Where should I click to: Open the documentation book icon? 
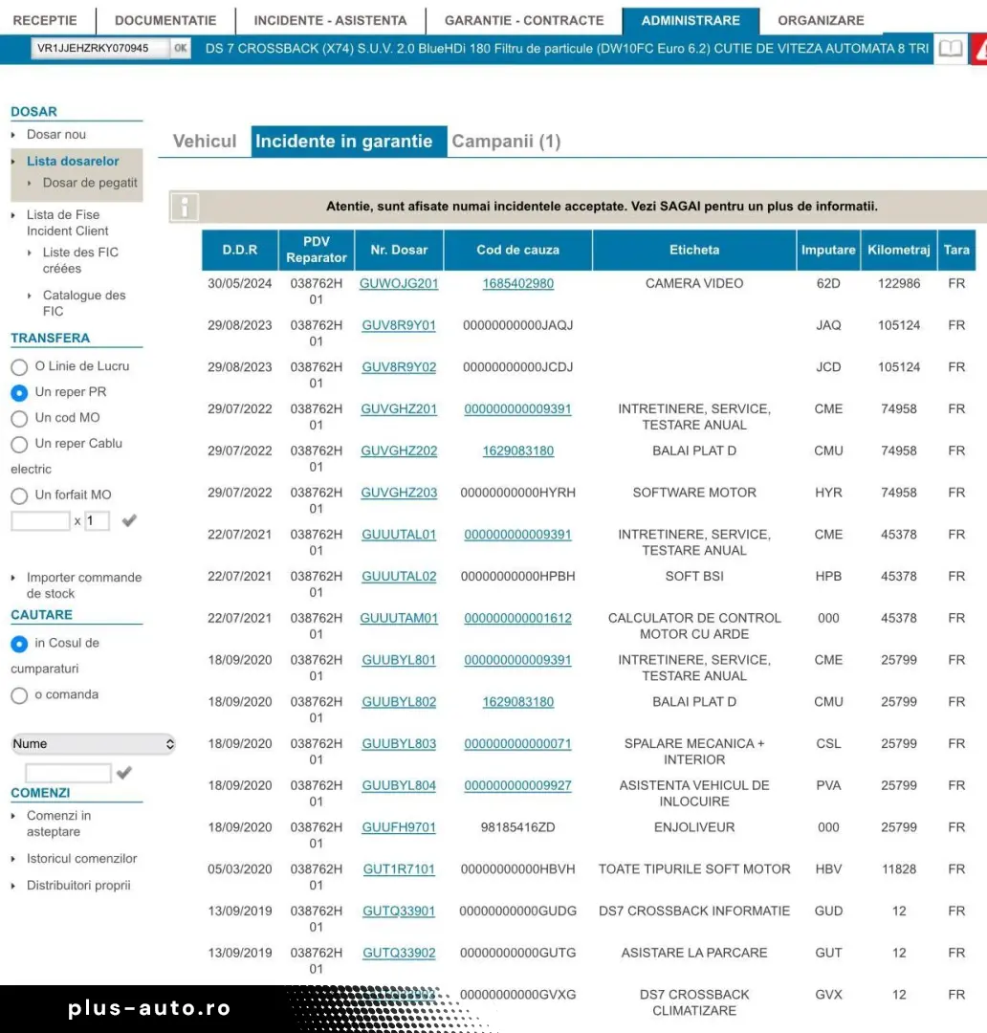click(x=950, y=49)
